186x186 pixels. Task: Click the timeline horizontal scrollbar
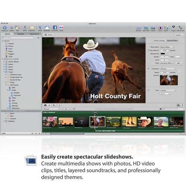pos(67,134)
